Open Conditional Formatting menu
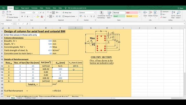 pyautogui.click(x=101, y=15)
